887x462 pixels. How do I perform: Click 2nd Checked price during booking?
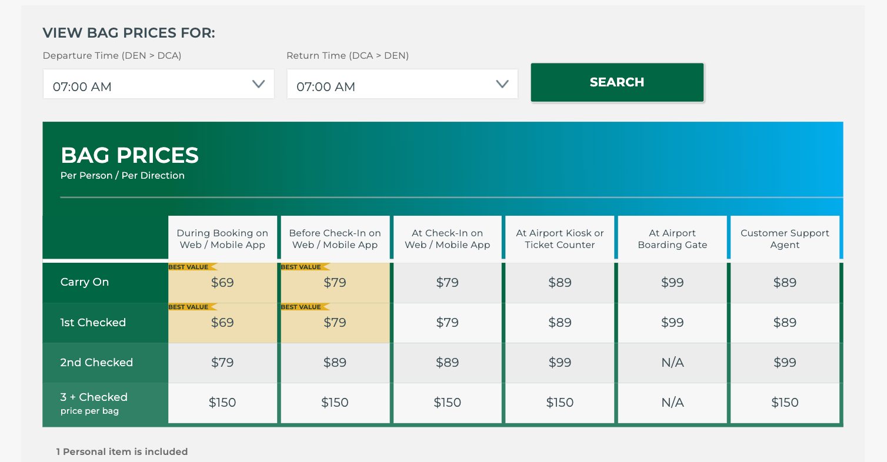click(222, 363)
